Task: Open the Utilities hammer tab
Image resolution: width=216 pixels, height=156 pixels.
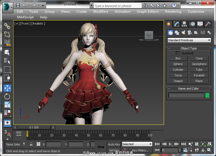Action: tap(208, 24)
